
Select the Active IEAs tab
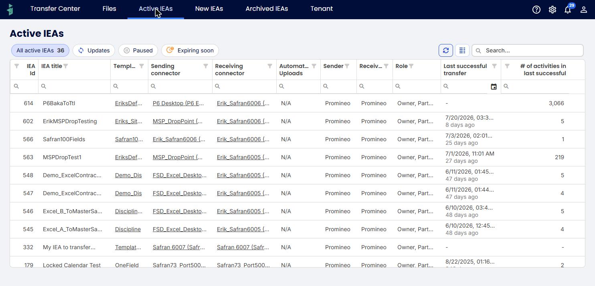[156, 9]
